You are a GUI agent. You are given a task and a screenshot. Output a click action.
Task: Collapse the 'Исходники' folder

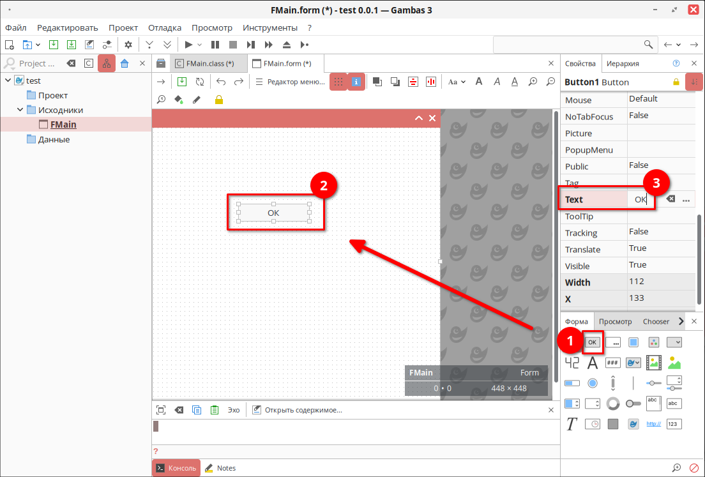coord(20,110)
